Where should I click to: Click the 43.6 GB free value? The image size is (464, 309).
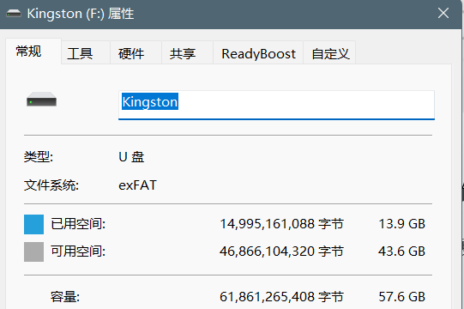pyautogui.click(x=401, y=251)
